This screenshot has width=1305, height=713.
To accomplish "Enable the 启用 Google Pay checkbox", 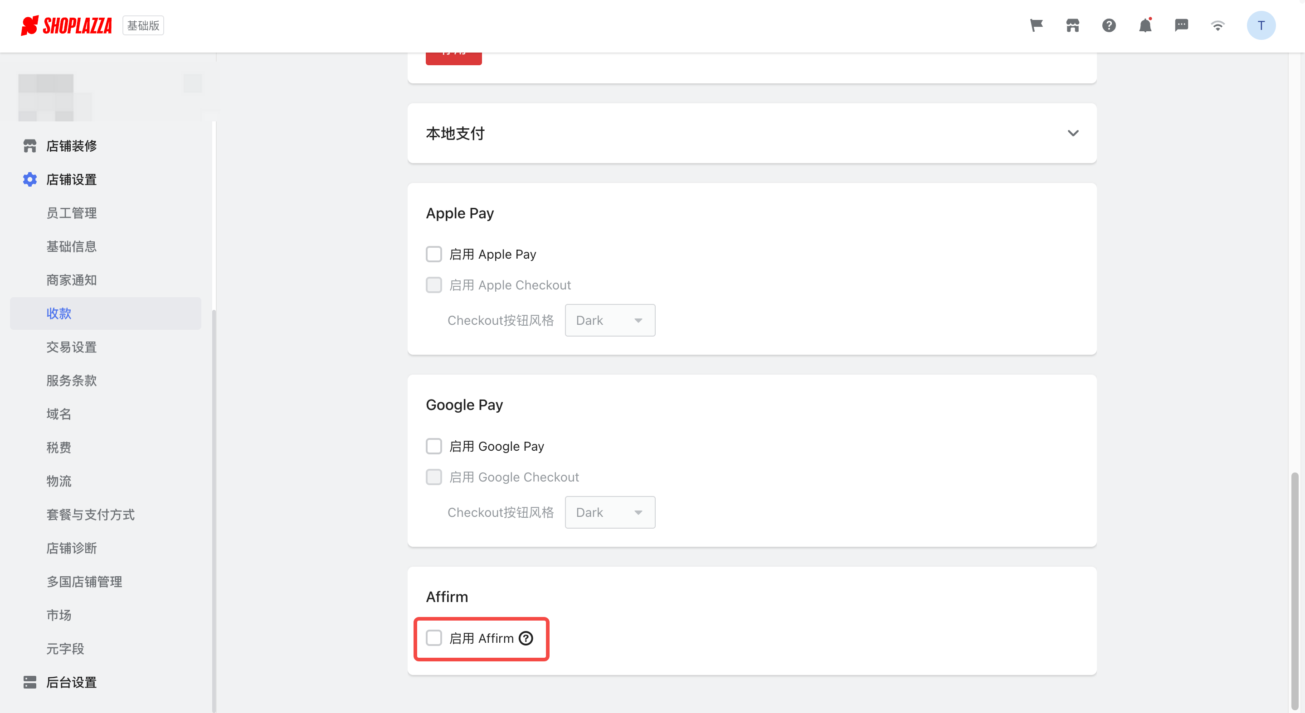I will [433, 446].
